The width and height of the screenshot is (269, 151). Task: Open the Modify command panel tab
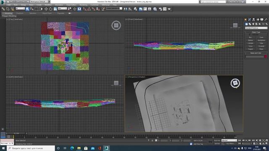pyautogui.click(x=250, y=20)
